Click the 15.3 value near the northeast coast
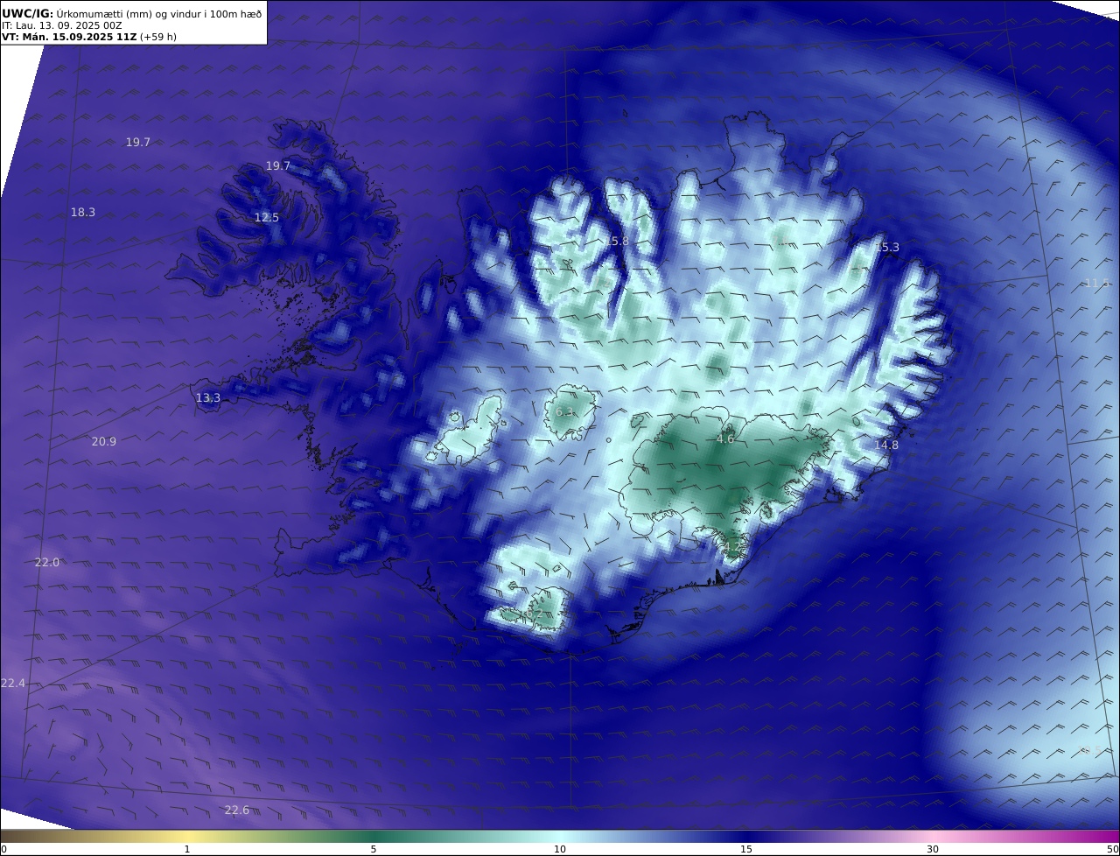 point(887,248)
